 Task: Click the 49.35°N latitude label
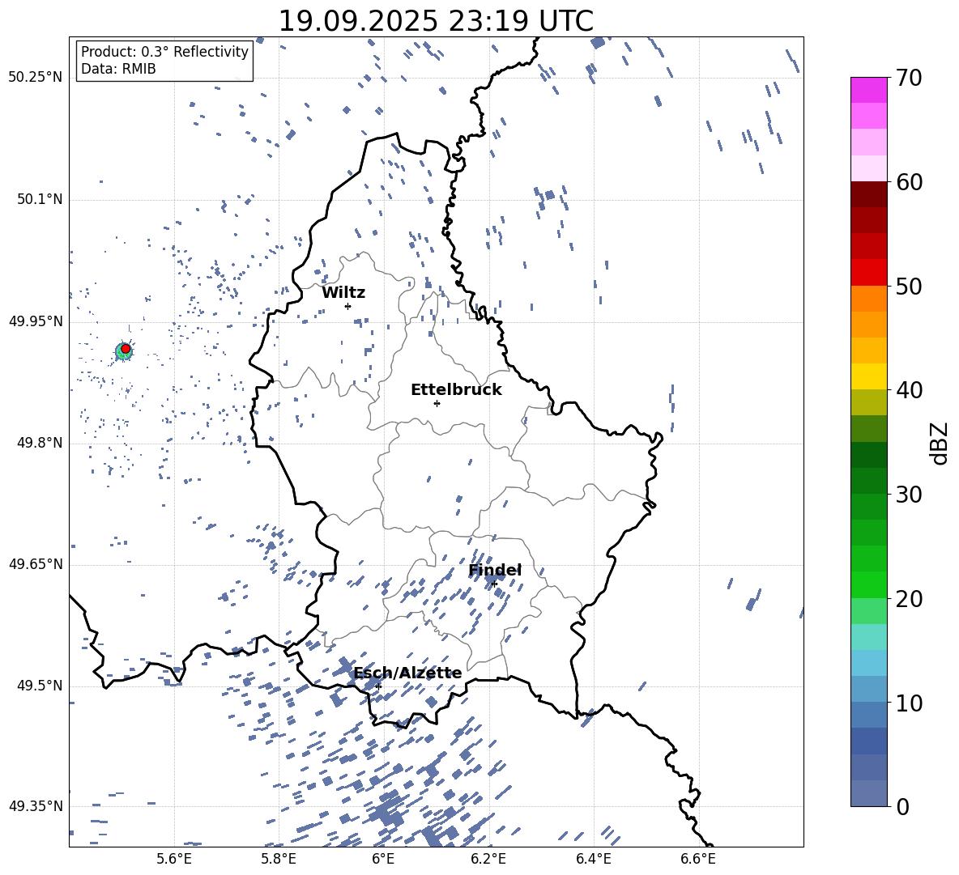coord(36,806)
